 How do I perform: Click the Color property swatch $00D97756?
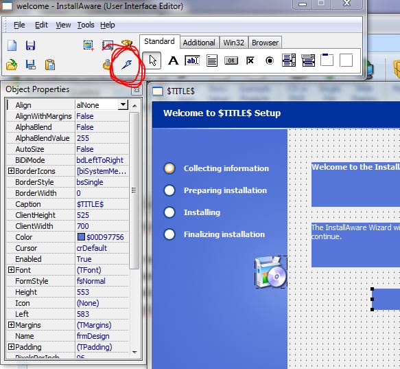click(x=81, y=237)
